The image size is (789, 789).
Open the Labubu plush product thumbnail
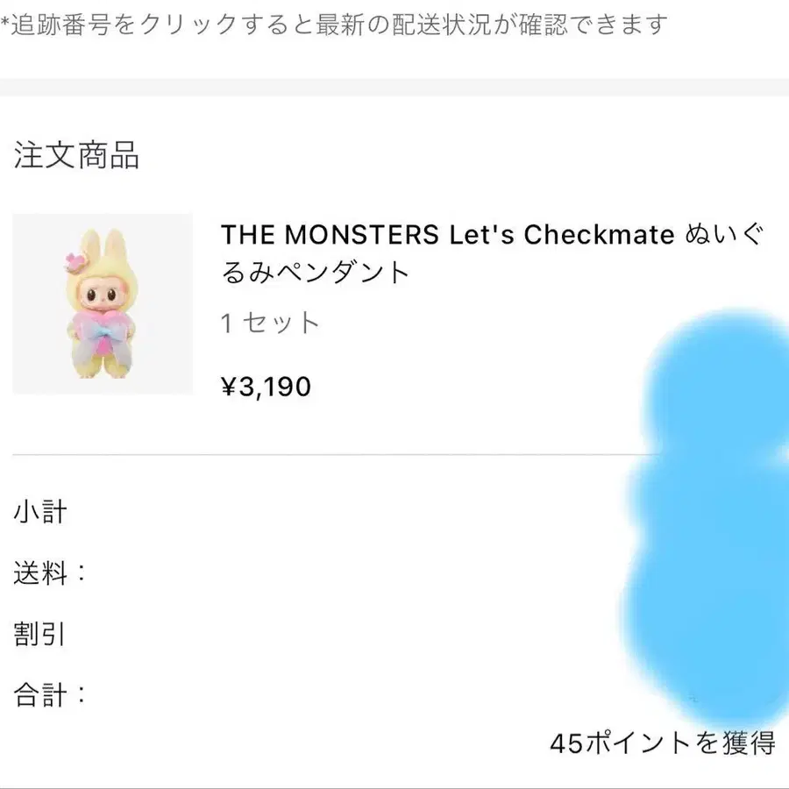click(103, 303)
